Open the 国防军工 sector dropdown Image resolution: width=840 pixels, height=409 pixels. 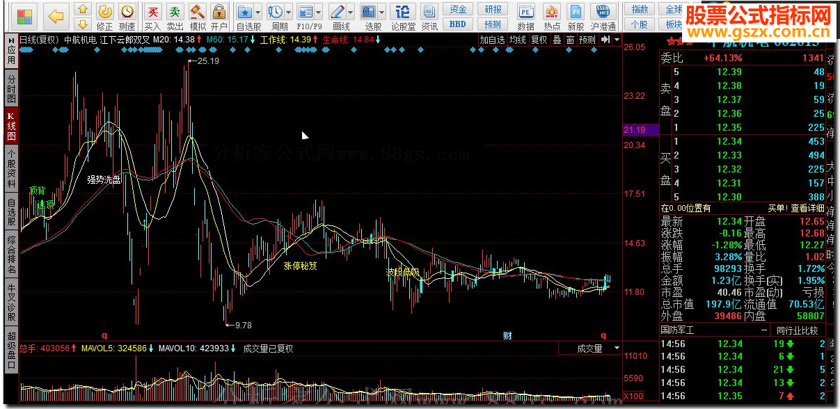(714, 330)
